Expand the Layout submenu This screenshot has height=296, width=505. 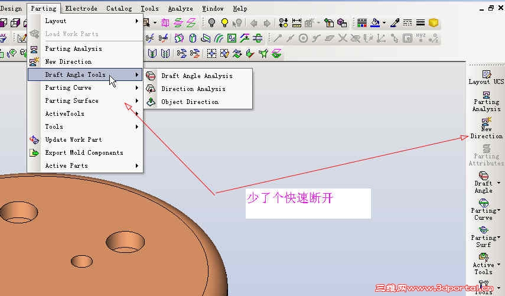point(85,21)
